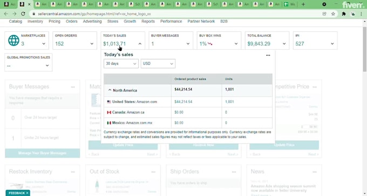Image resolution: width=367 pixels, height=196 pixels.
Task: Click United States sales $44,214.54 link
Action: (183, 102)
